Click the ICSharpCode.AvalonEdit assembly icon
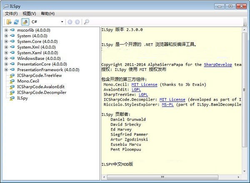Screen dimensions: 250x183 click(x=12, y=87)
